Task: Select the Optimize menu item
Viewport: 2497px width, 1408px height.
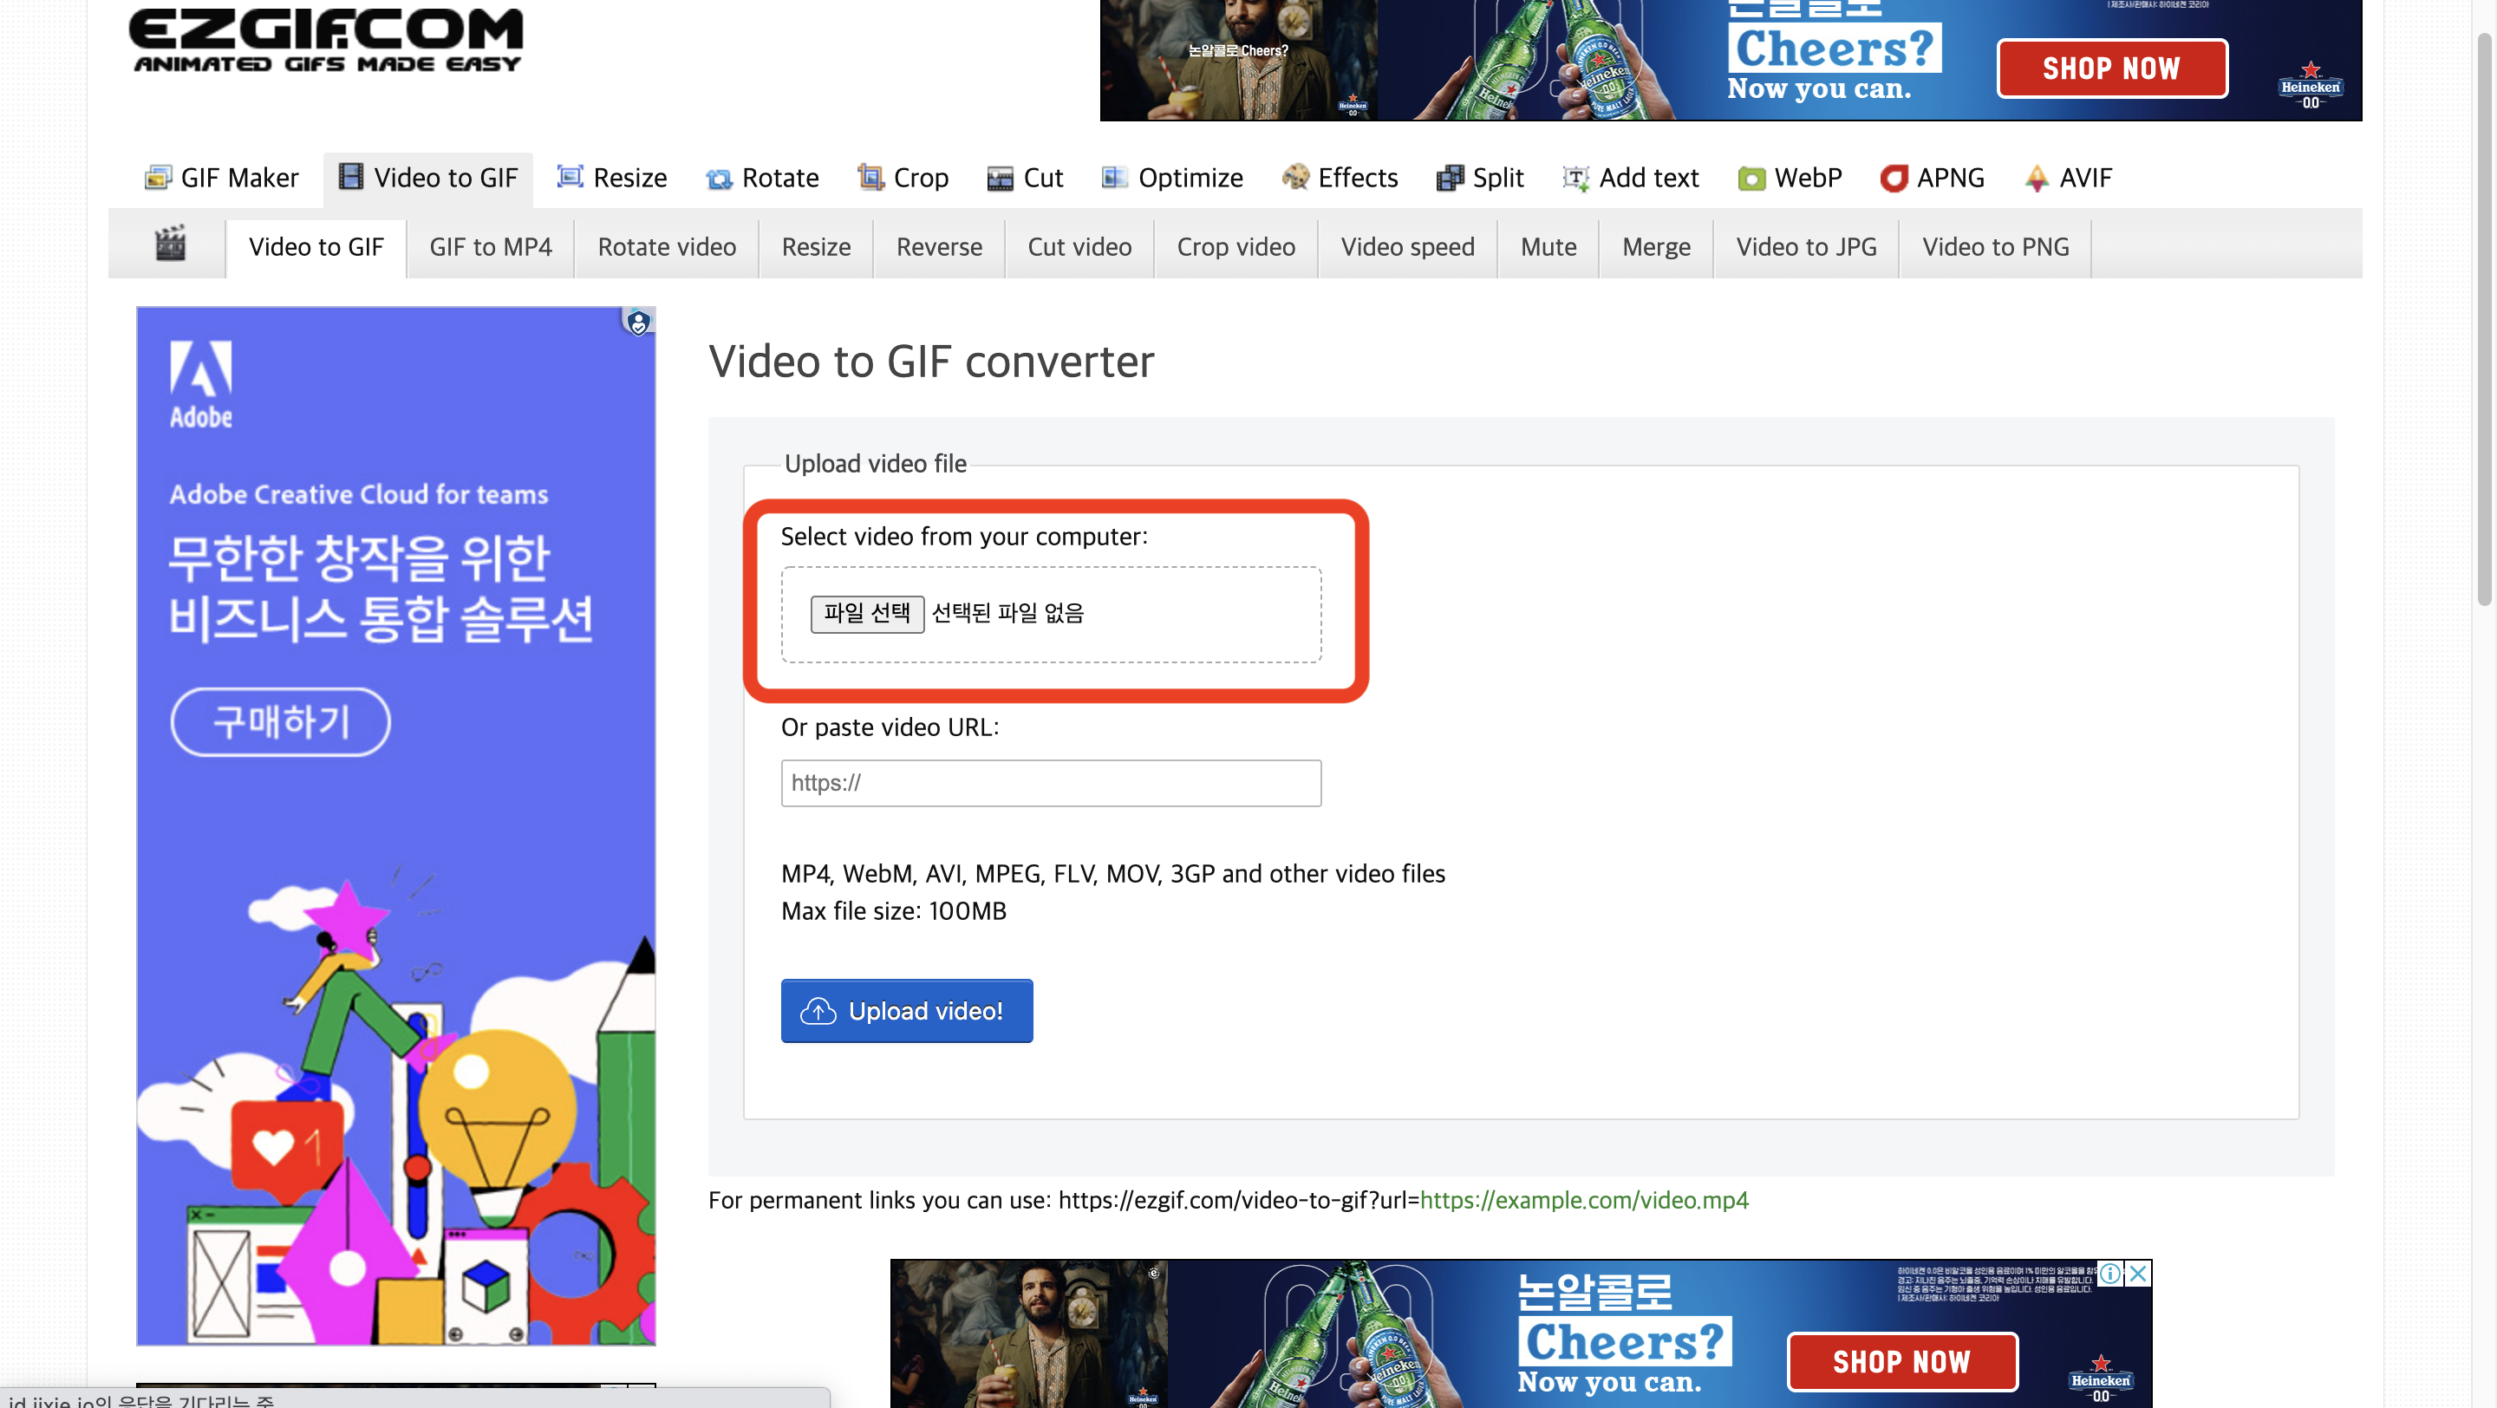Action: click(x=1190, y=179)
